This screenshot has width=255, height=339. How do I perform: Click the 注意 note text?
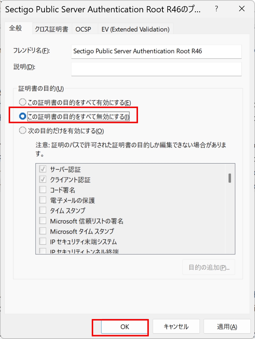(131, 149)
